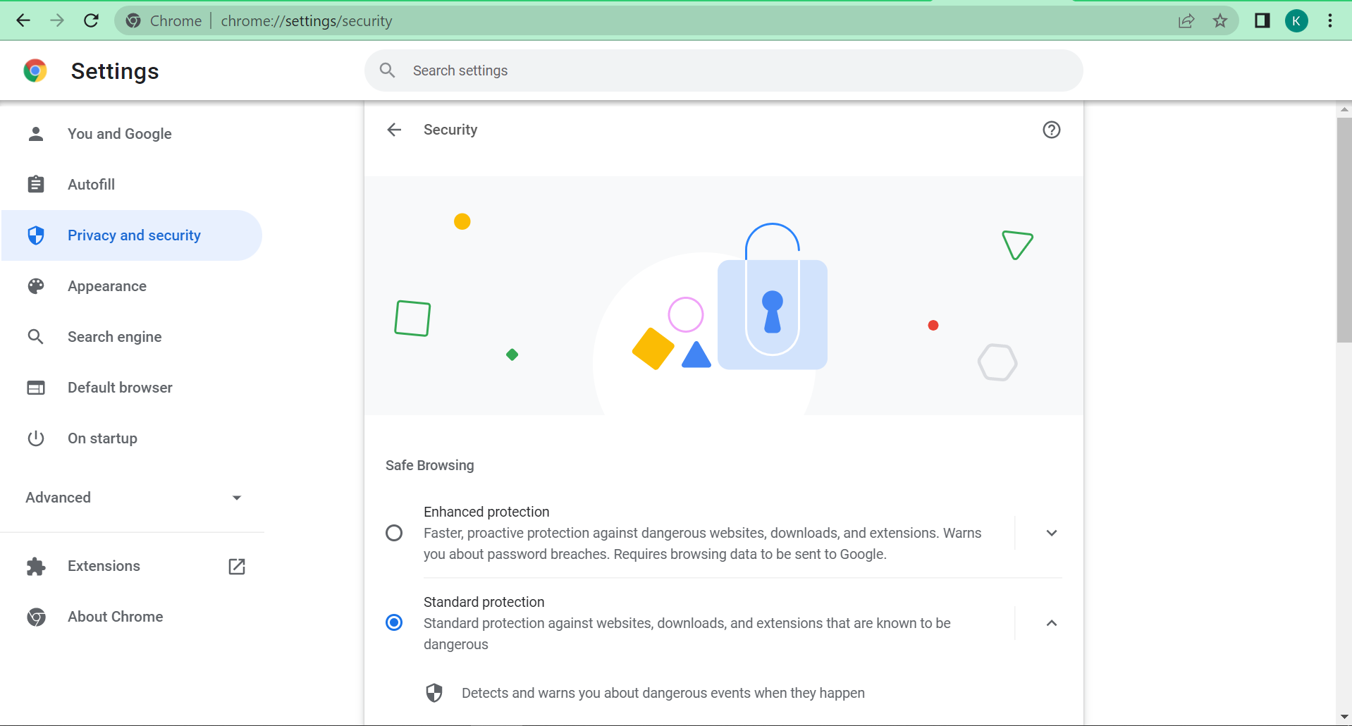Open the Appearance settings section
Image resolution: width=1352 pixels, height=726 pixels.
(x=107, y=286)
